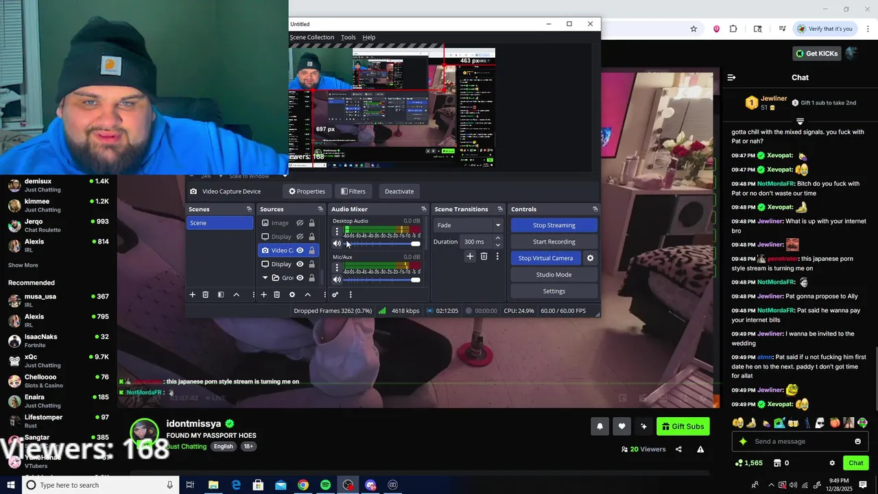Toggle lock on Video Capture source
Screen dimensions: 878x494
pos(311,250)
